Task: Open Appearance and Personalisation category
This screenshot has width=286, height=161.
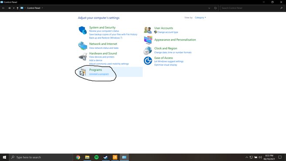Action: click(175, 40)
